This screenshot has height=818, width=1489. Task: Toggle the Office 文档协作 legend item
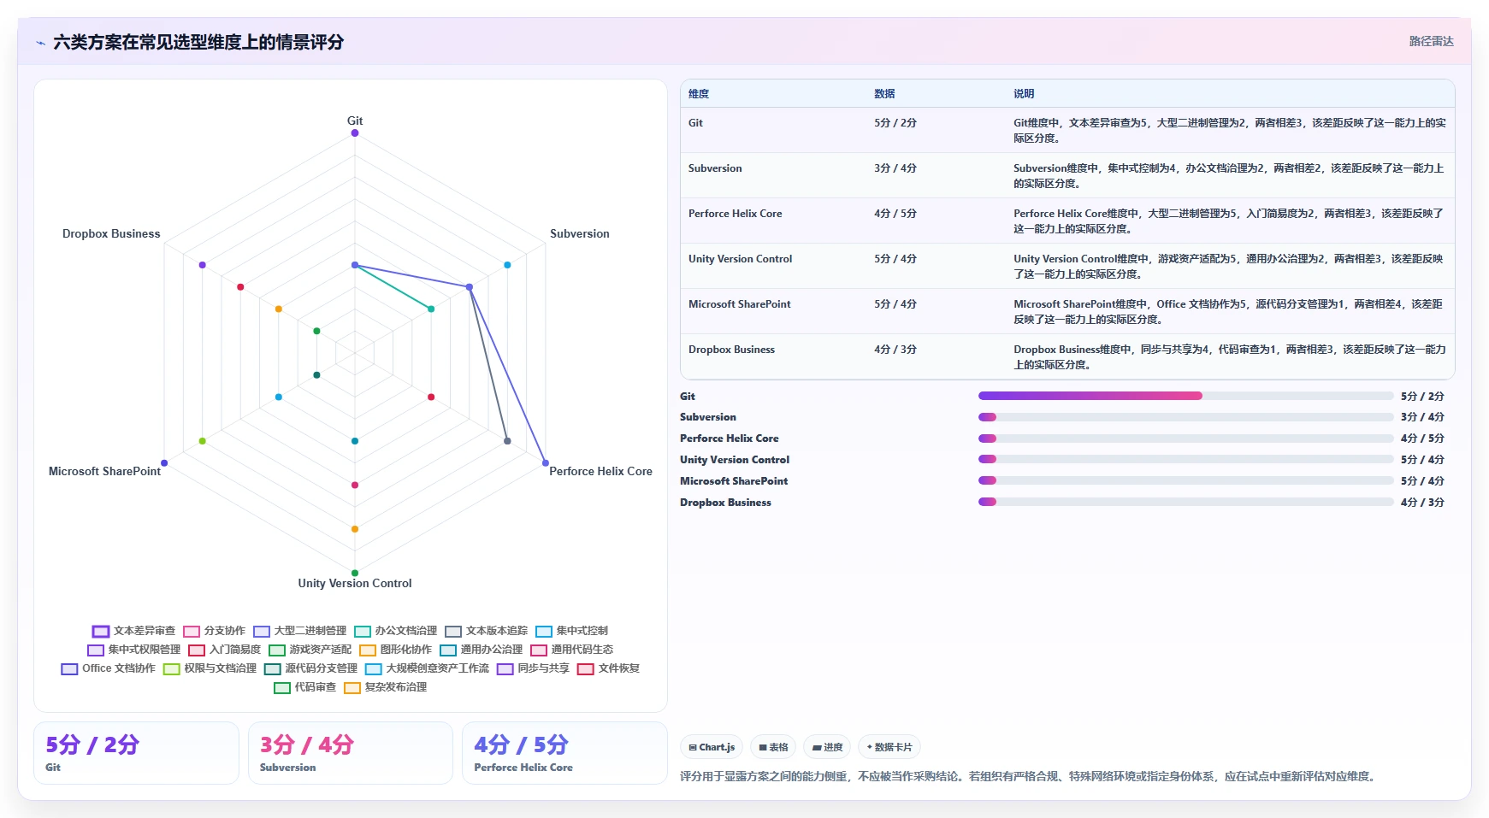pos(108,668)
